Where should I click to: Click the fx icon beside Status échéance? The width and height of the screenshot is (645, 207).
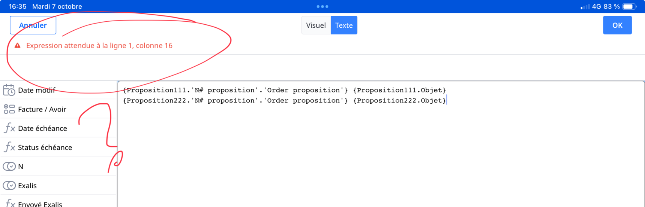(x=9, y=147)
